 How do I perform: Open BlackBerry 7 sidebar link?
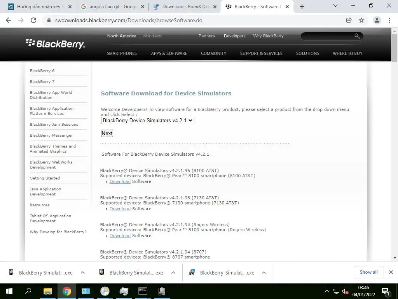[x=42, y=82]
